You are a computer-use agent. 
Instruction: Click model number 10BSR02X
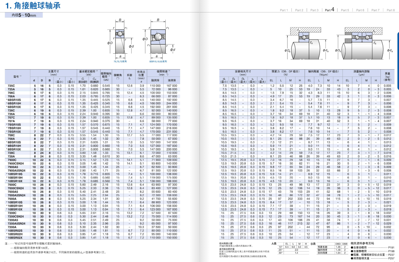click(x=14, y=238)
